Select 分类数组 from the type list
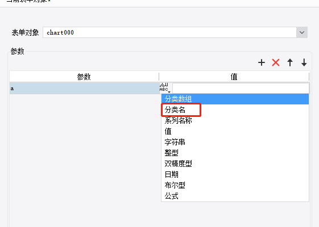This screenshot has width=319, height=227. [235, 99]
